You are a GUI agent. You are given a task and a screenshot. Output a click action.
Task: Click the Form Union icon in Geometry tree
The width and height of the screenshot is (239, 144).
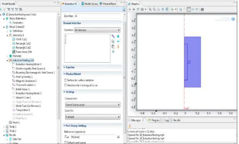pos(14,52)
